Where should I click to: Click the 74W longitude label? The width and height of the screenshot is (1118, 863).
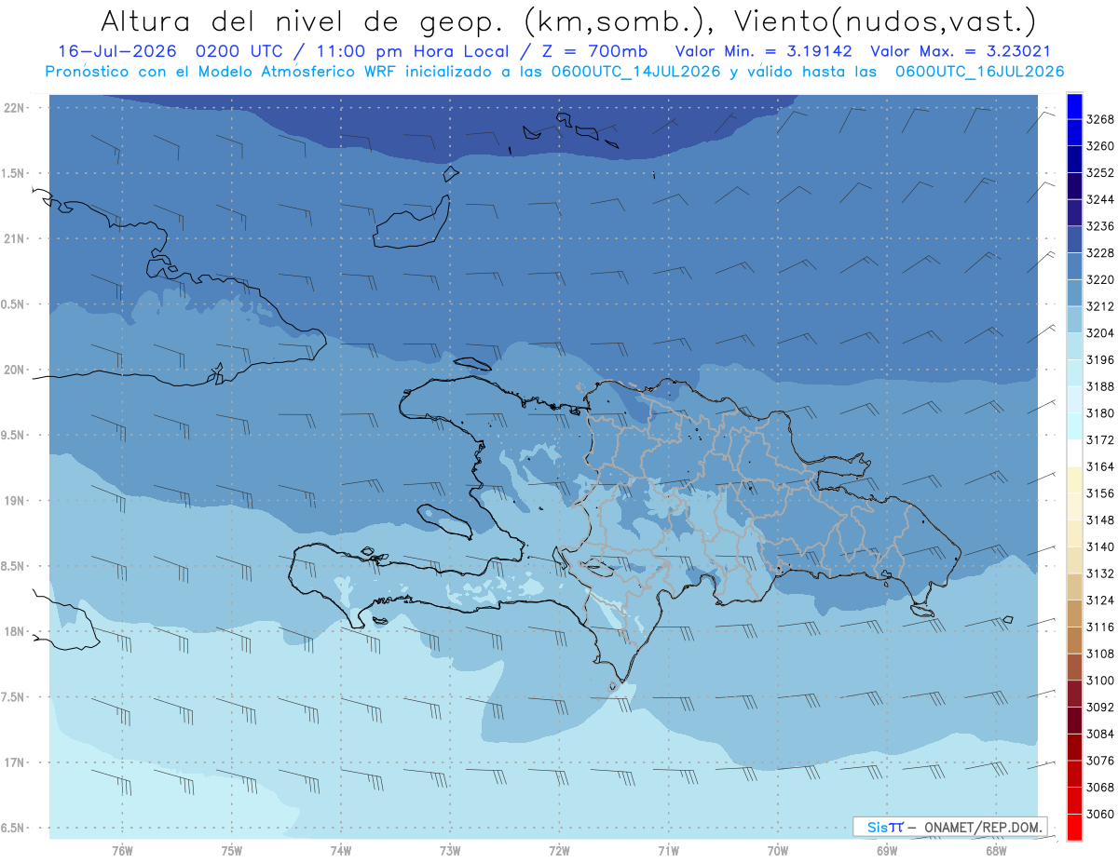pos(340,851)
